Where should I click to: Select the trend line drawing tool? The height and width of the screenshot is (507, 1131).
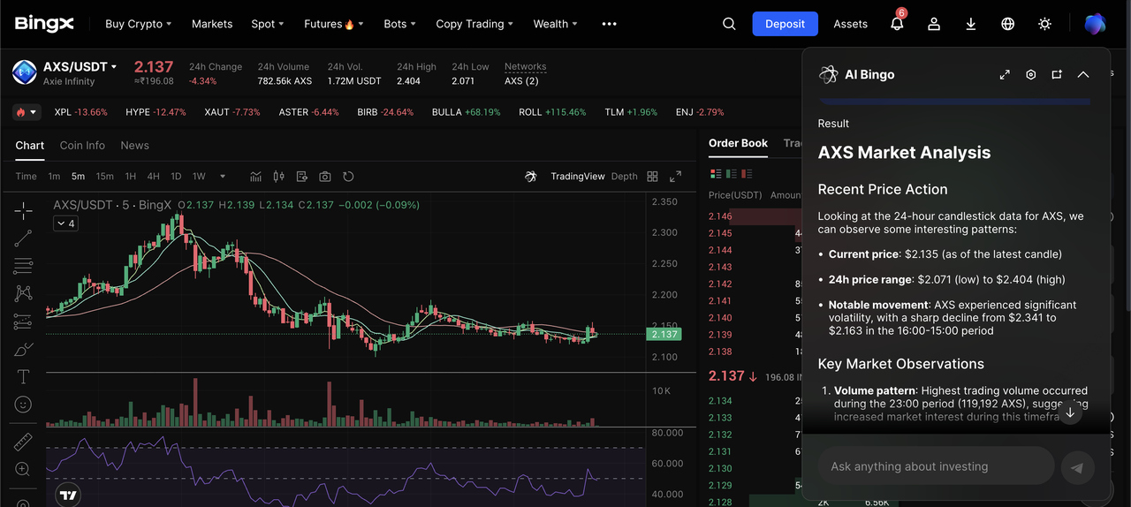[x=23, y=238]
